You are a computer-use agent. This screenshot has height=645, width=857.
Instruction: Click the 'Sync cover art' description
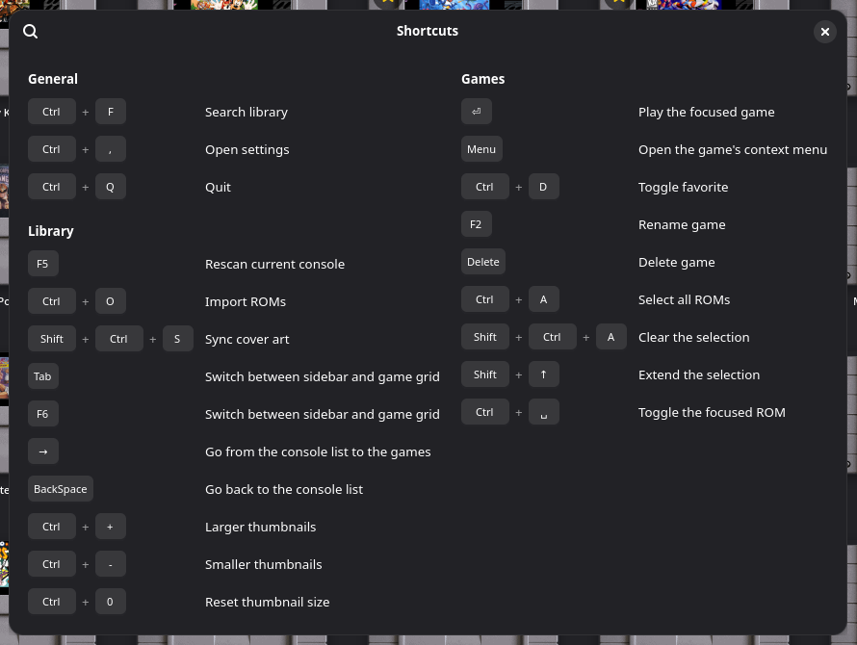click(x=247, y=340)
